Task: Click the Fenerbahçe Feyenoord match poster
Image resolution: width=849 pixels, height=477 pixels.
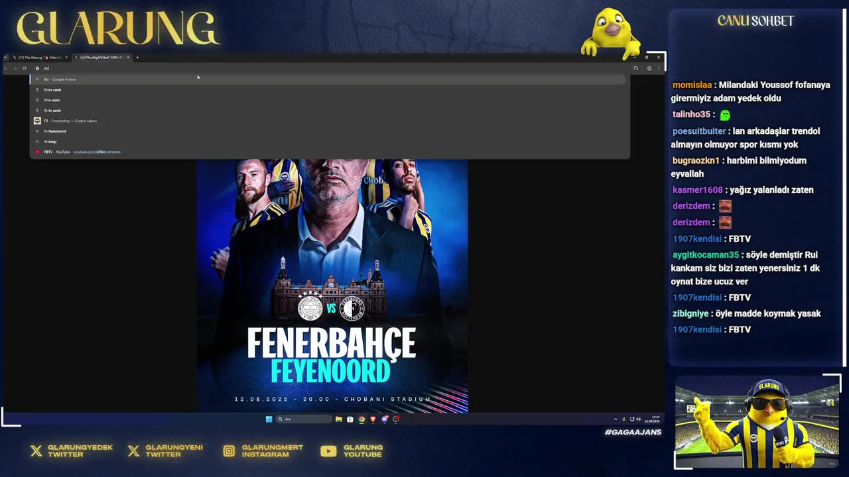Action: (332, 286)
